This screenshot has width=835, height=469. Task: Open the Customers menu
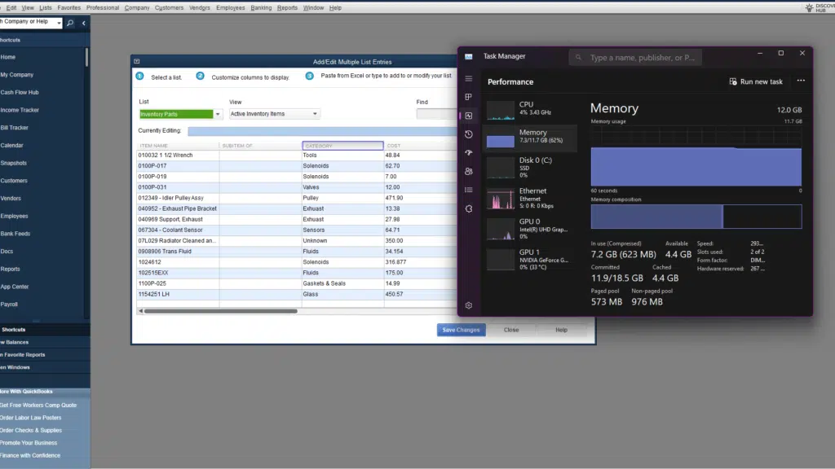pos(169,7)
